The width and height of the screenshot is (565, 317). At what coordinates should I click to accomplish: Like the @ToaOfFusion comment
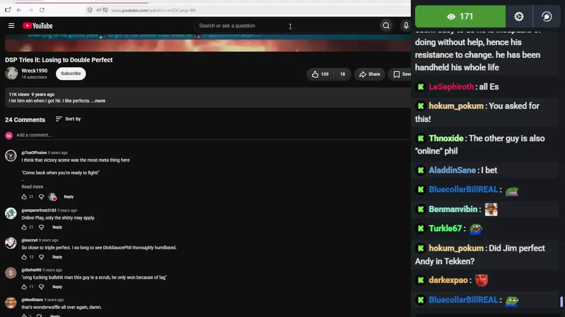(24, 197)
